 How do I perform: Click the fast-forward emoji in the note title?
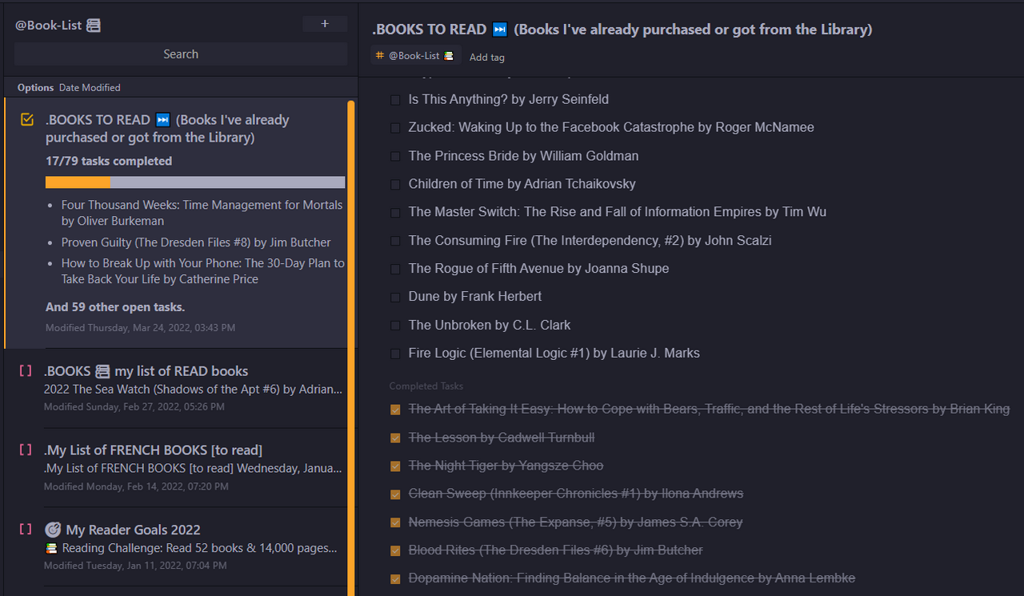[x=500, y=30]
